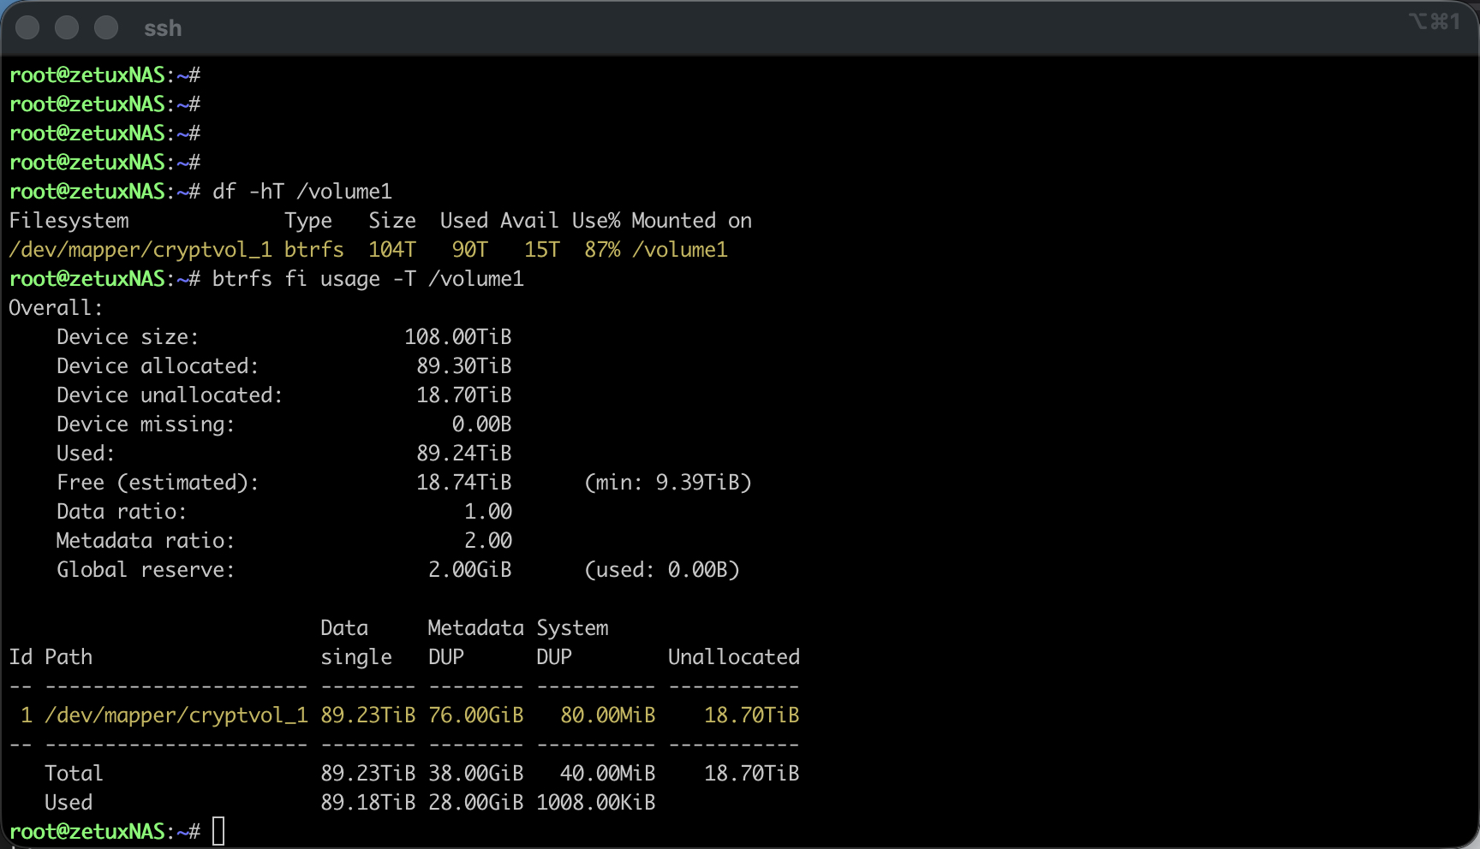
Task: Click the 87% Use% value
Action: (x=602, y=250)
